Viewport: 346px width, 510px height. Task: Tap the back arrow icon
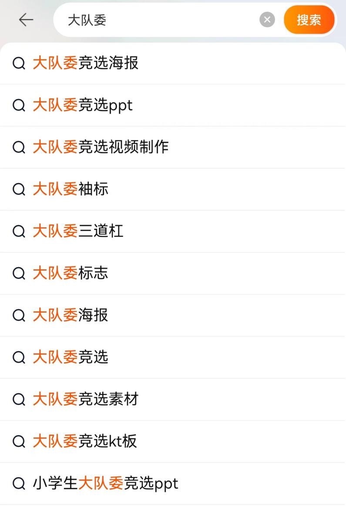[26, 20]
